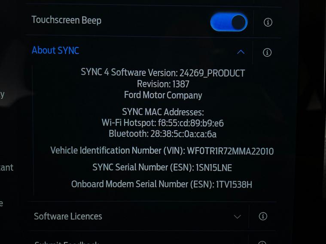
Task: Select the Vehicle Identification Number line
Action: (162, 151)
